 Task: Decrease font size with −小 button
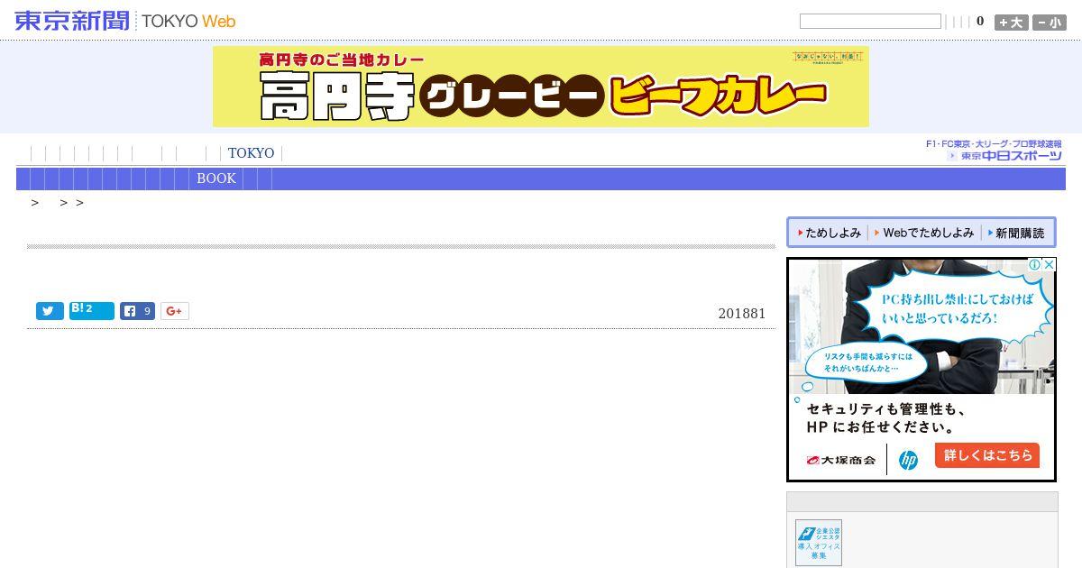pos(1050,23)
